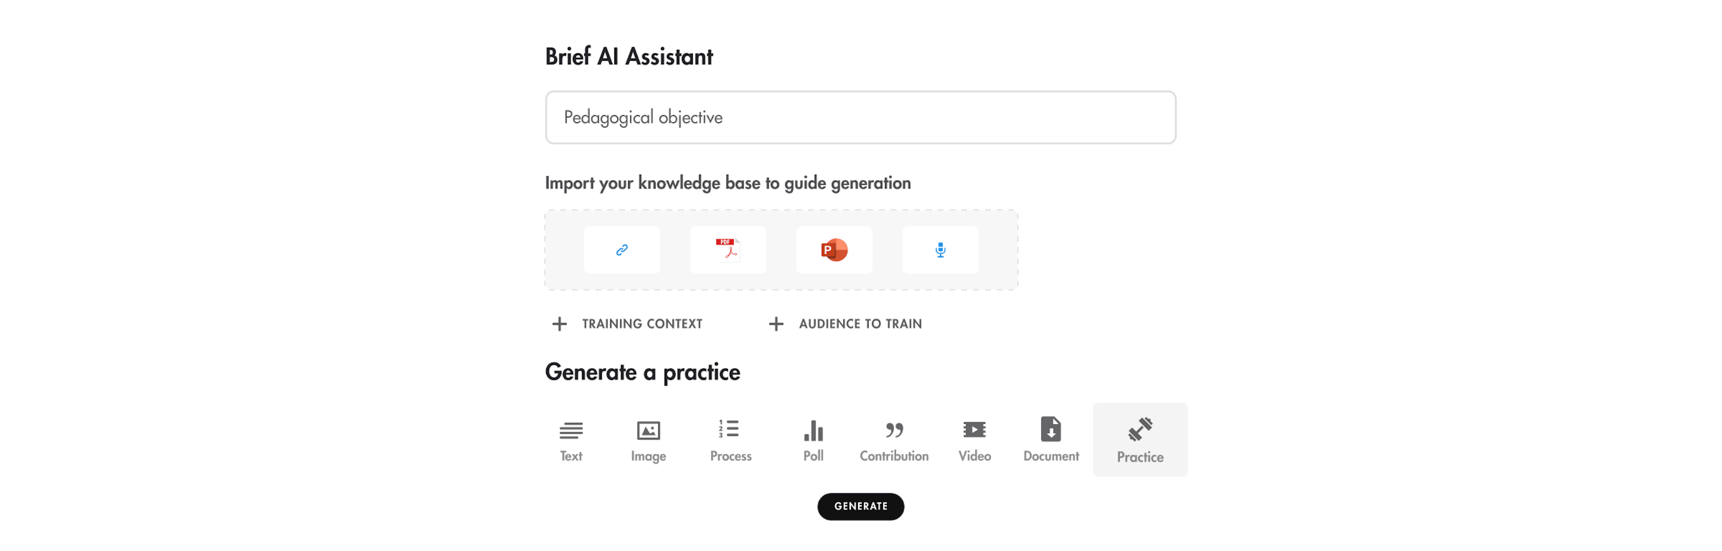Image resolution: width=1722 pixels, height=551 pixels.
Task: Expand the Training Context section
Action: click(641, 324)
